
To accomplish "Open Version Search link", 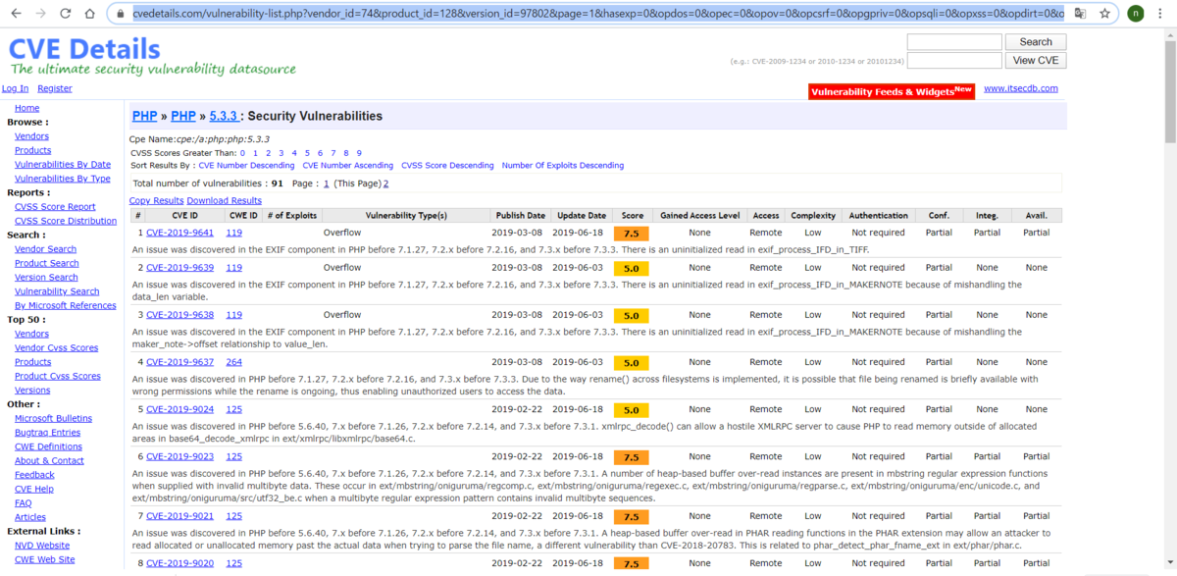I will point(46,278).
